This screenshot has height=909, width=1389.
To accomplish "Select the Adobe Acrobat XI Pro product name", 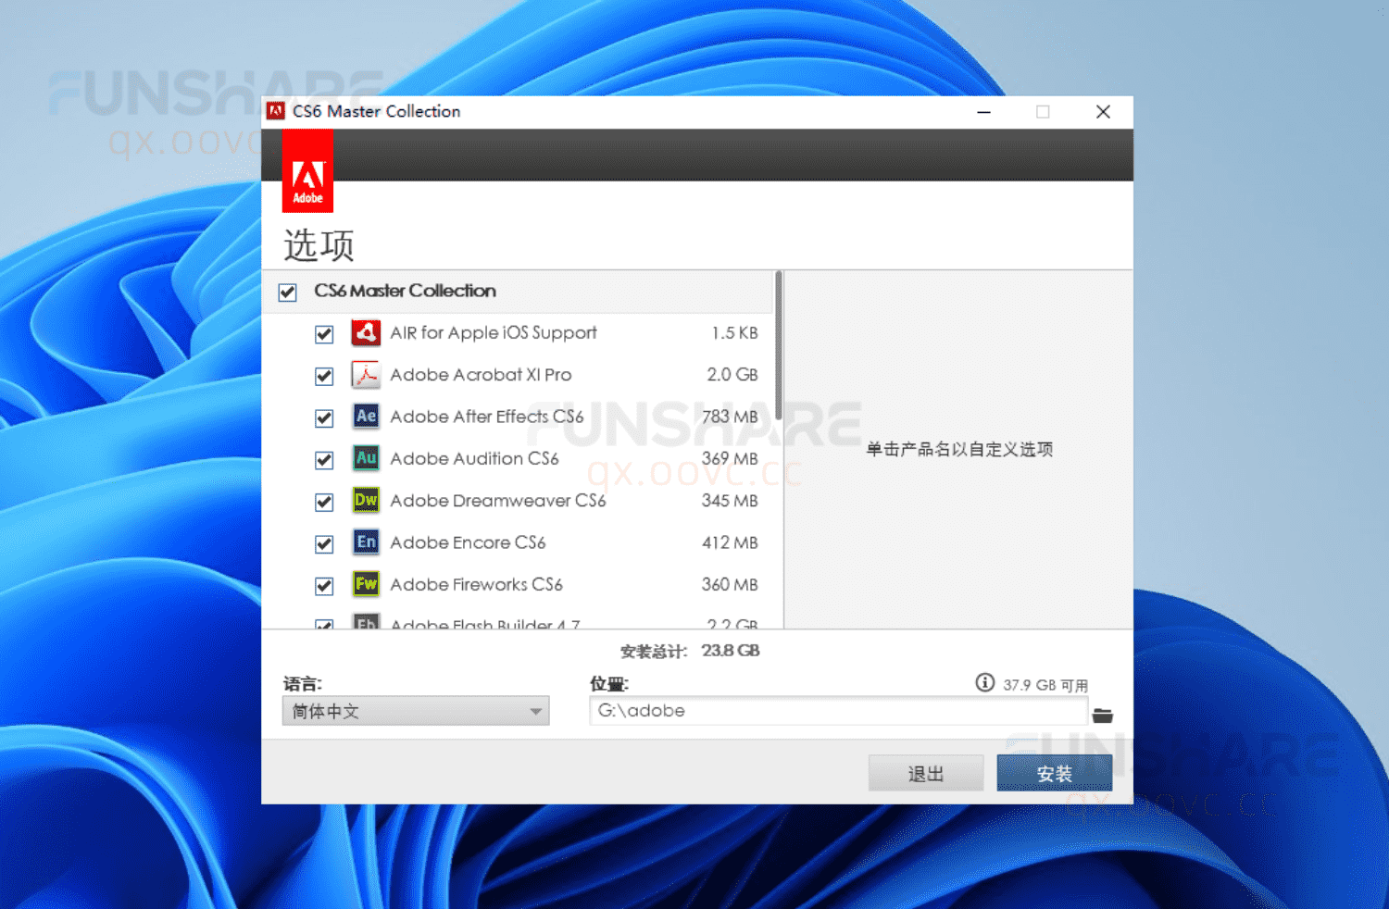I will click(481, 375).
